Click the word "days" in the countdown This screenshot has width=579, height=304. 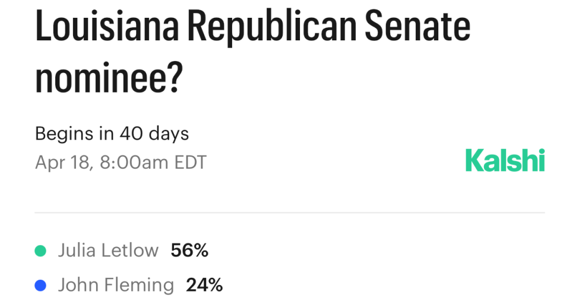tap(169, 134)
